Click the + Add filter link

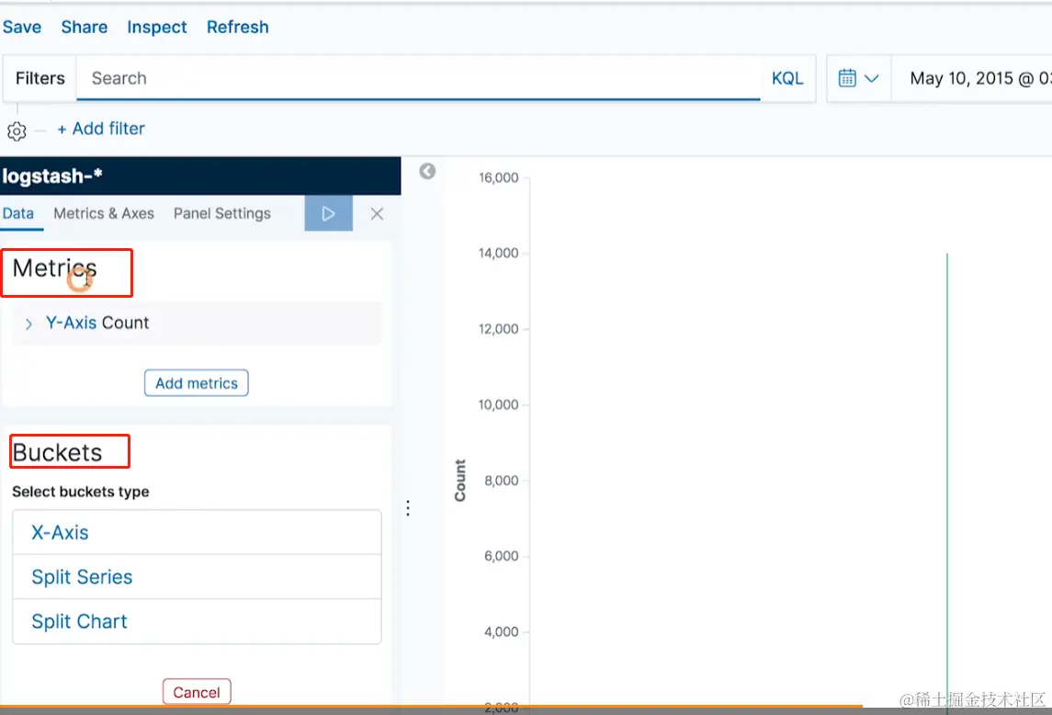point(101,129)
